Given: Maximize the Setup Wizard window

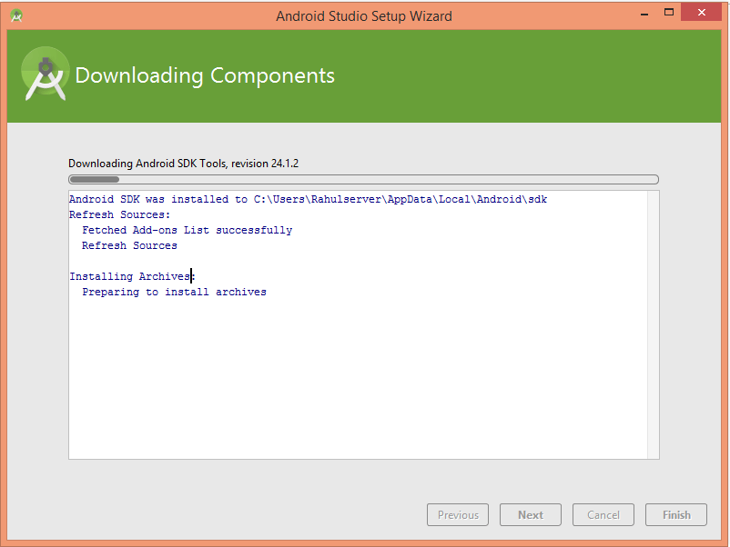Looking at the screenshot, I should coord(668,13).
